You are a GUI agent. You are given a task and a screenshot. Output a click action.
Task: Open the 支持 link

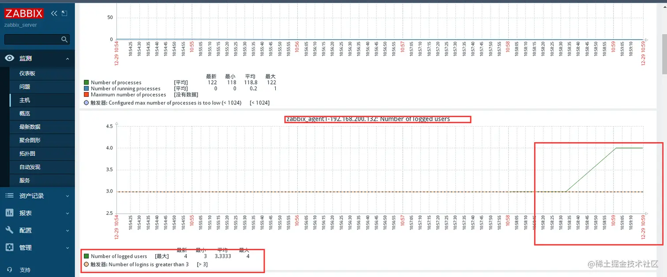[x=25, y=270]
